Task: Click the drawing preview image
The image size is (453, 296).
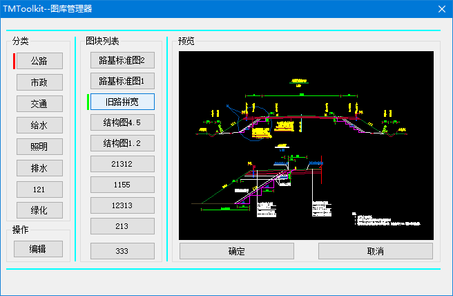Action: click(305, 144)
